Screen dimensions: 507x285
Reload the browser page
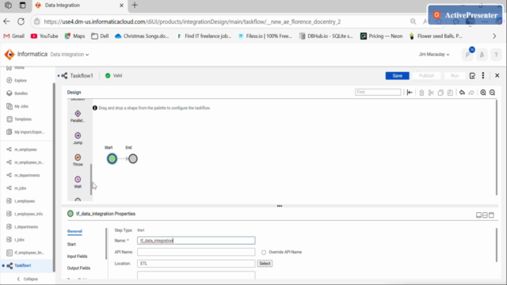(21, 21)
